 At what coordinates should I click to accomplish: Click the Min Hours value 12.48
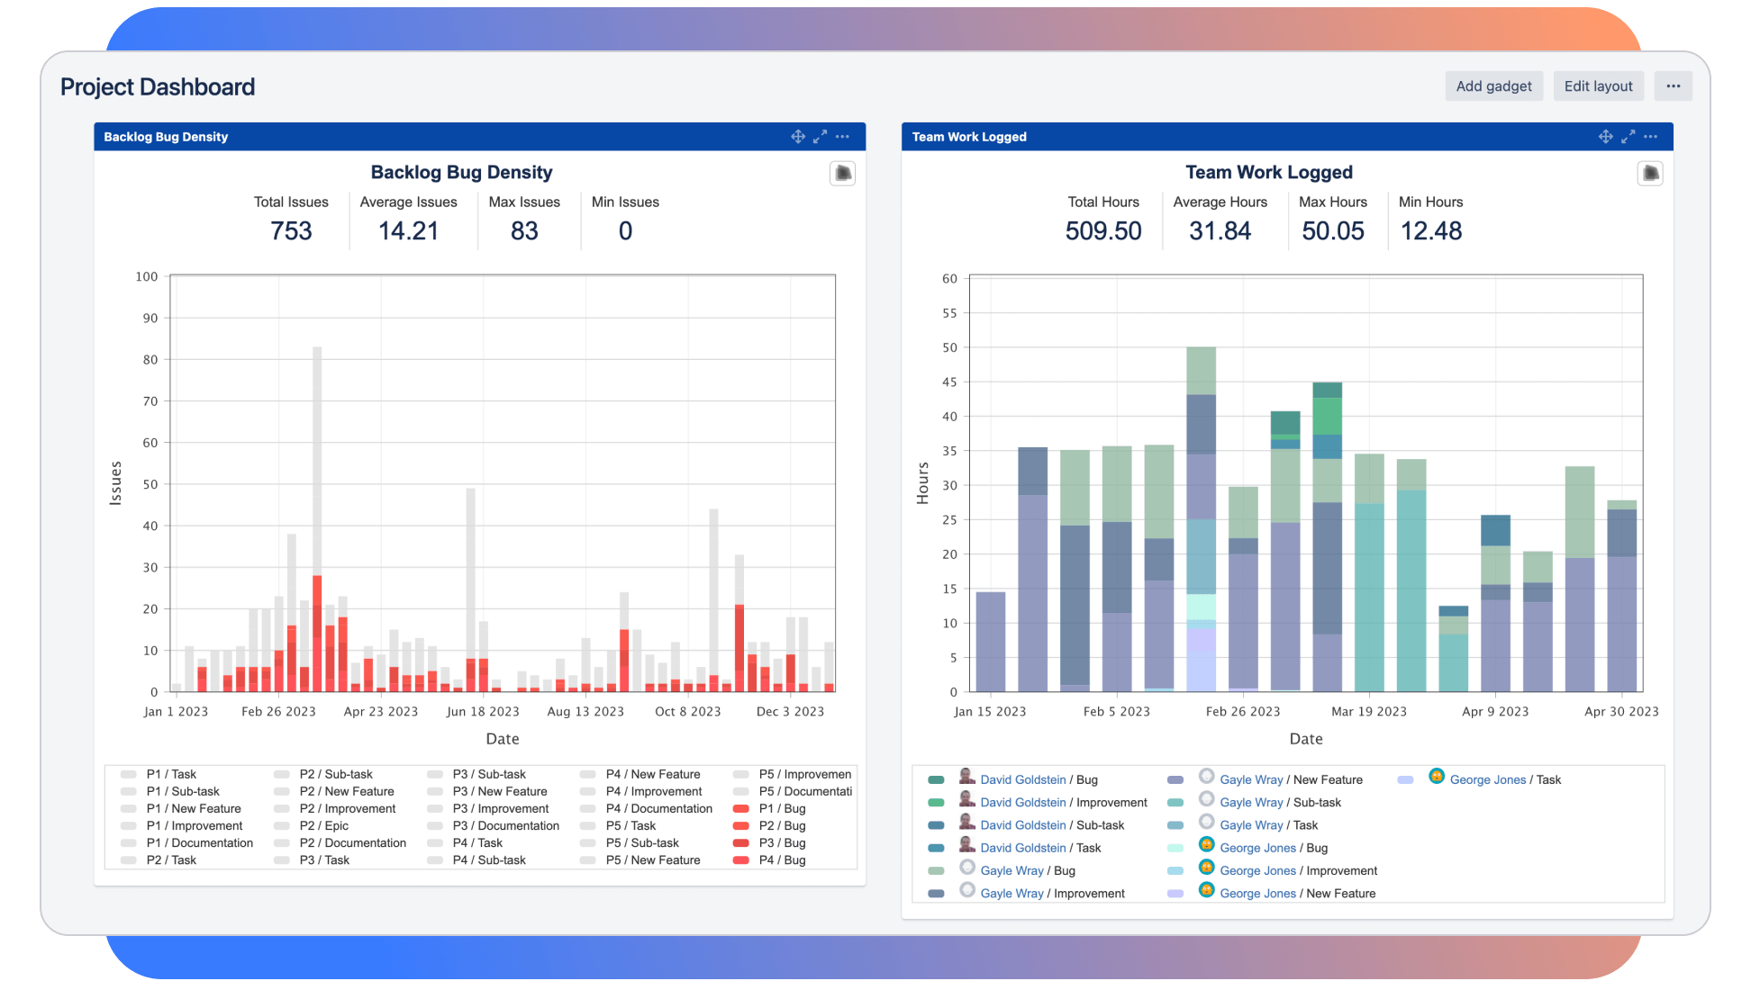1431,231
